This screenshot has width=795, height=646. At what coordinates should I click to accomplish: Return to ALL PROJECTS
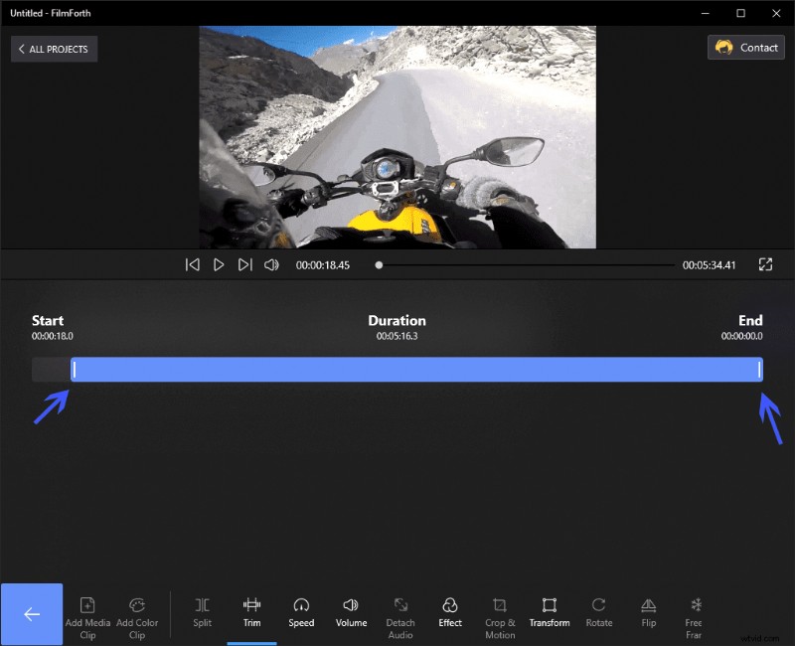pos(54,48)
